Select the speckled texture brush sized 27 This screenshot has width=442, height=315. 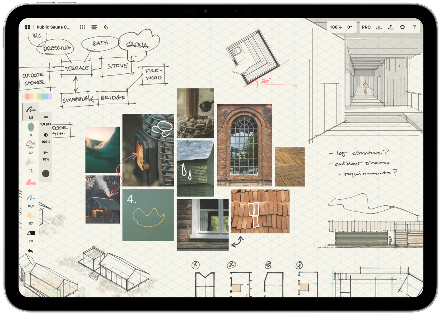point(31,147)
